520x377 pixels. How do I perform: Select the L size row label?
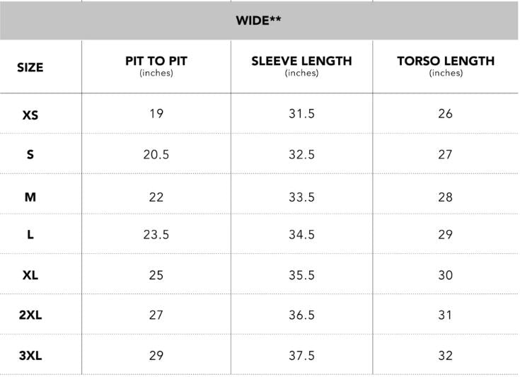pyautogui.click(x=30, y=235)
